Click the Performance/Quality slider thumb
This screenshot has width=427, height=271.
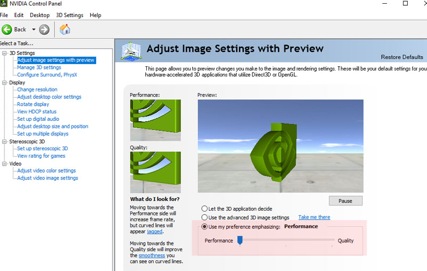pyautogui.click(x=240, y=240)
